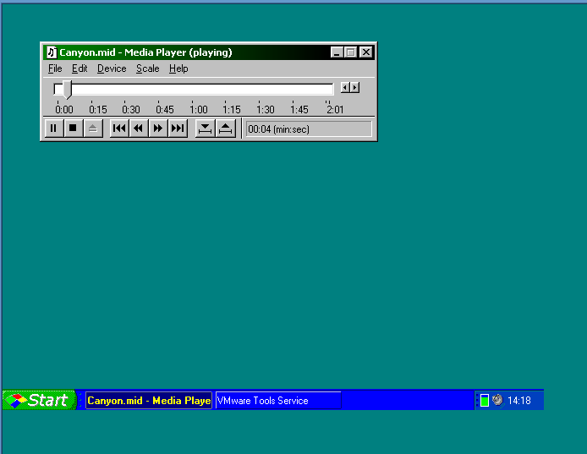This screenshot has width=587, height=454.
Task: Click the playback position slider thumb
Action: point(67,90)
